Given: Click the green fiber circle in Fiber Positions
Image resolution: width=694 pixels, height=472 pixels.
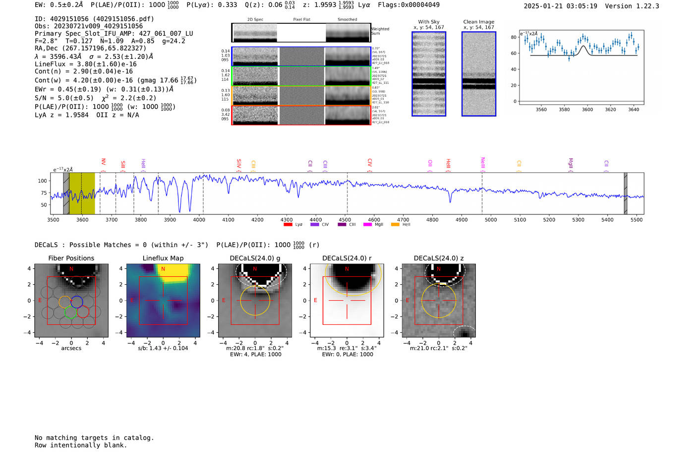Looking at the screenshot, I should point(71,312).
